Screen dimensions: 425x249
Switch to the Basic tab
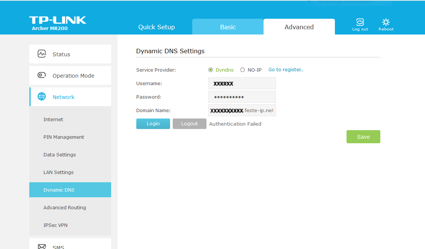coord(228,27)
